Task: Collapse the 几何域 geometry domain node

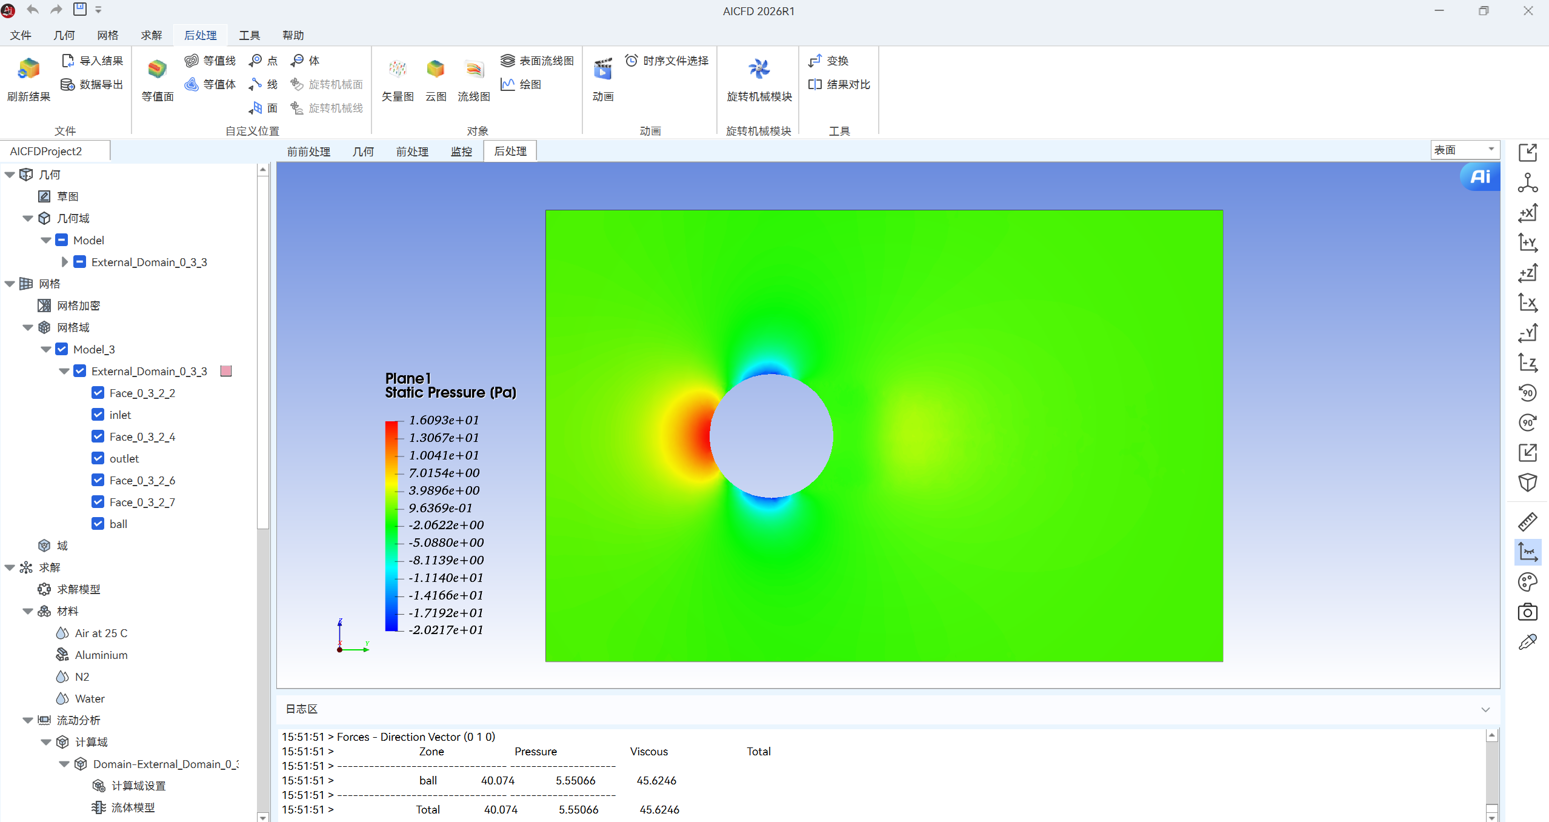Action: pyautogui.click(x=28, y=218)
